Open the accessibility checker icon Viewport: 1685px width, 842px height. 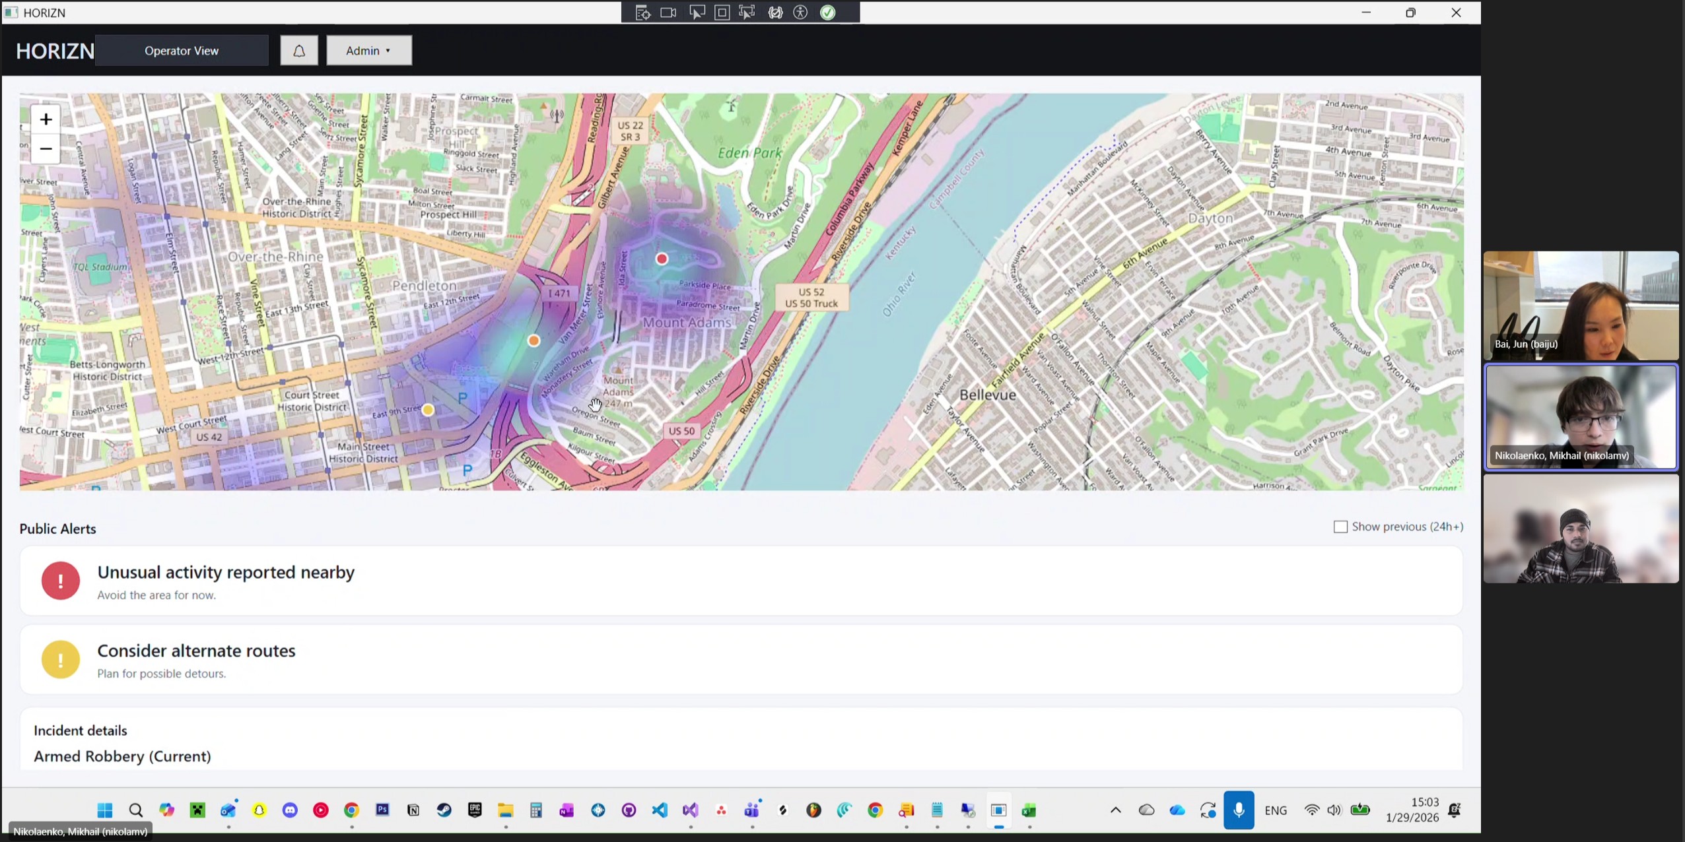[800, 13]
